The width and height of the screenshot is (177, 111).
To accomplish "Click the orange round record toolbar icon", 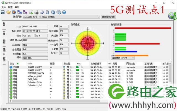I will click(14, 12).
